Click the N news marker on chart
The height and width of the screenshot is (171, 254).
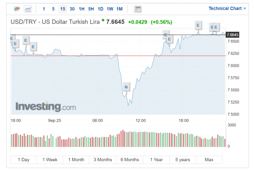[x=126, y=87]
